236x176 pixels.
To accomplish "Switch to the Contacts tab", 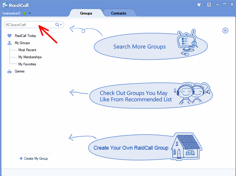I will coord(119,13).
